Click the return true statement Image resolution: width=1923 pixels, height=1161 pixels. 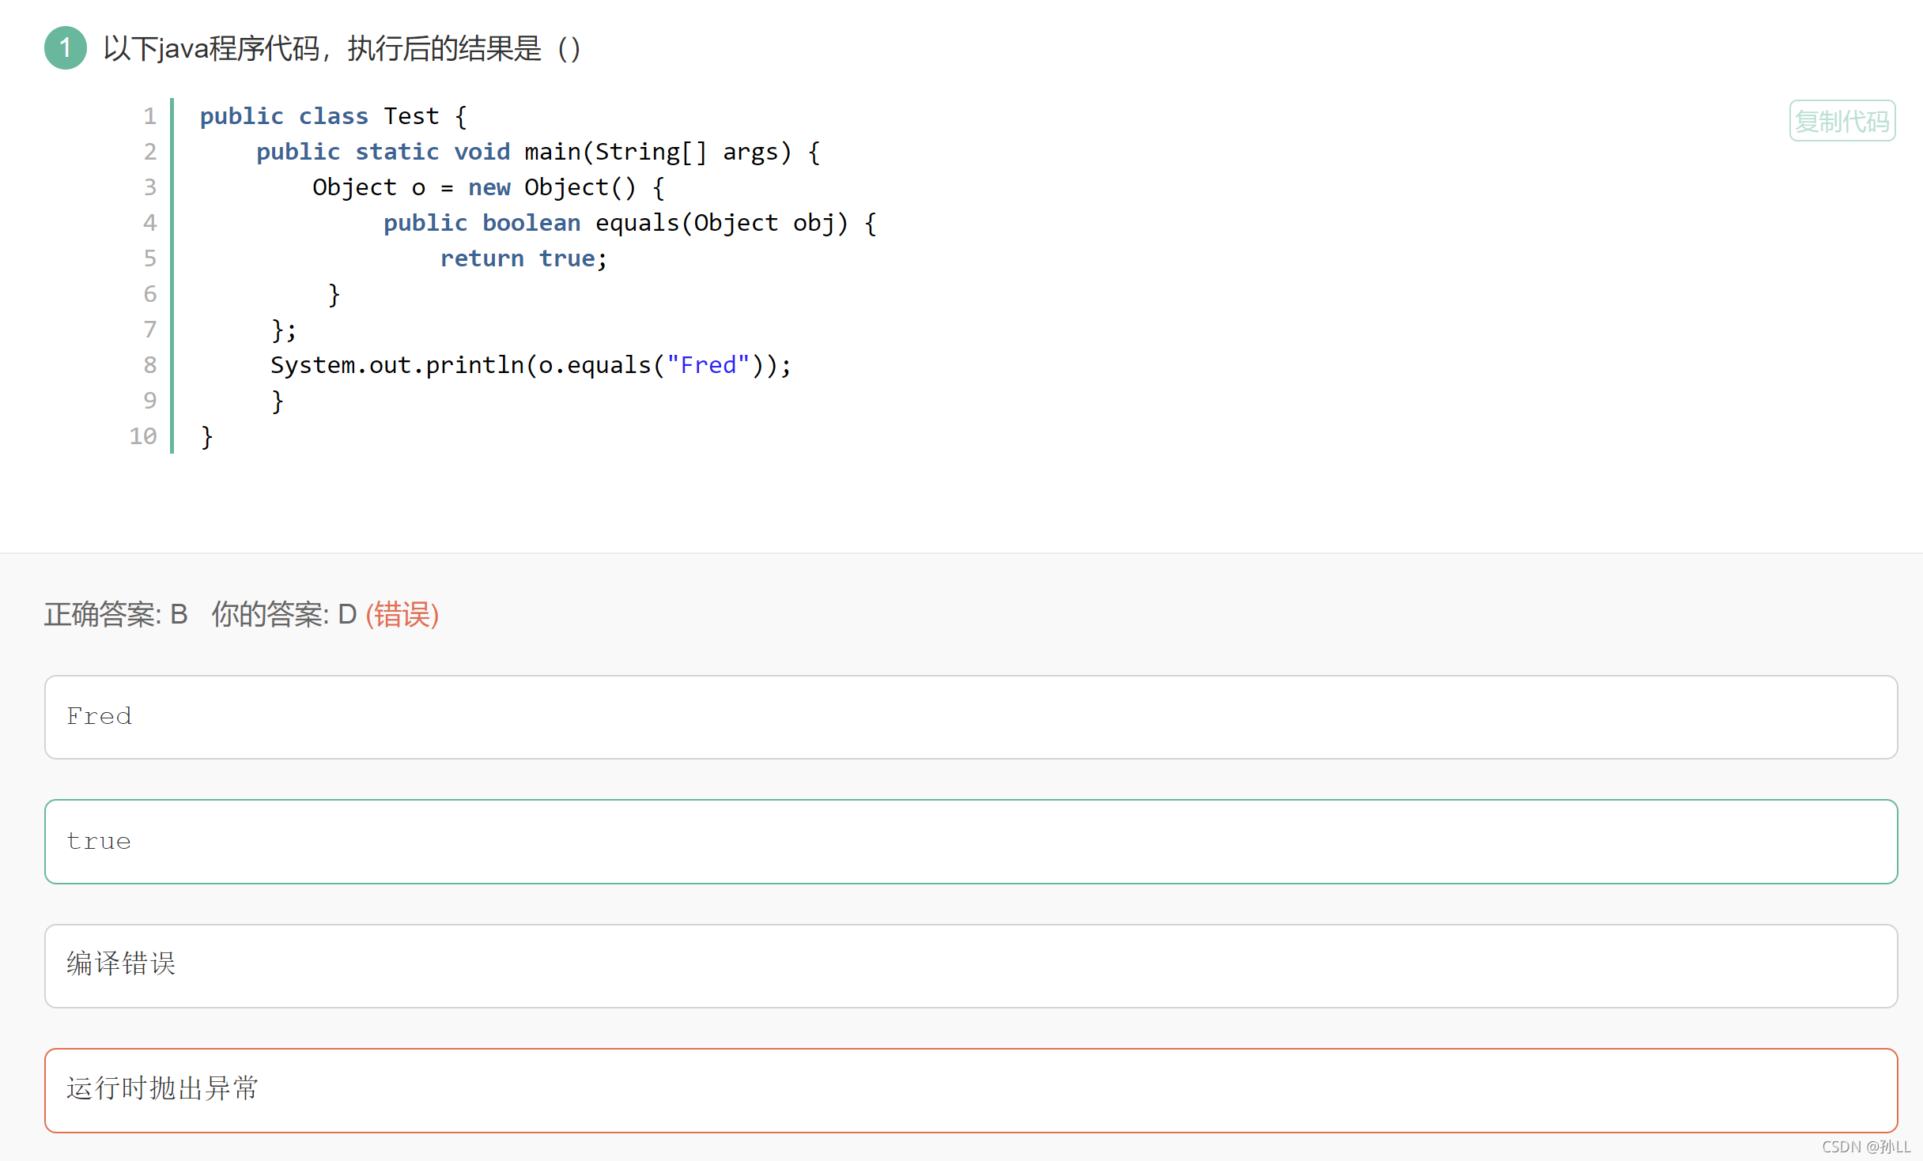click(x=523, y=258)
